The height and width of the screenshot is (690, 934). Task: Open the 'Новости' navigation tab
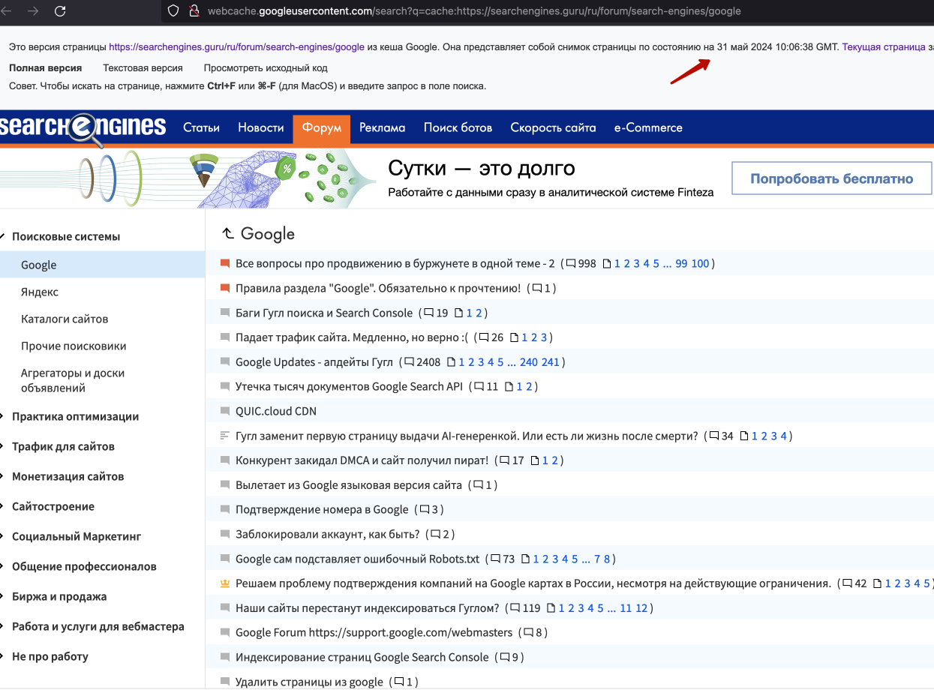click(x=261, y=127)
